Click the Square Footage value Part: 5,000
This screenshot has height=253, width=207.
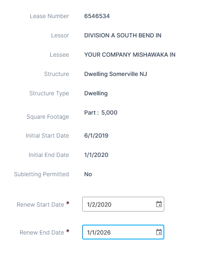coord(101,113)
